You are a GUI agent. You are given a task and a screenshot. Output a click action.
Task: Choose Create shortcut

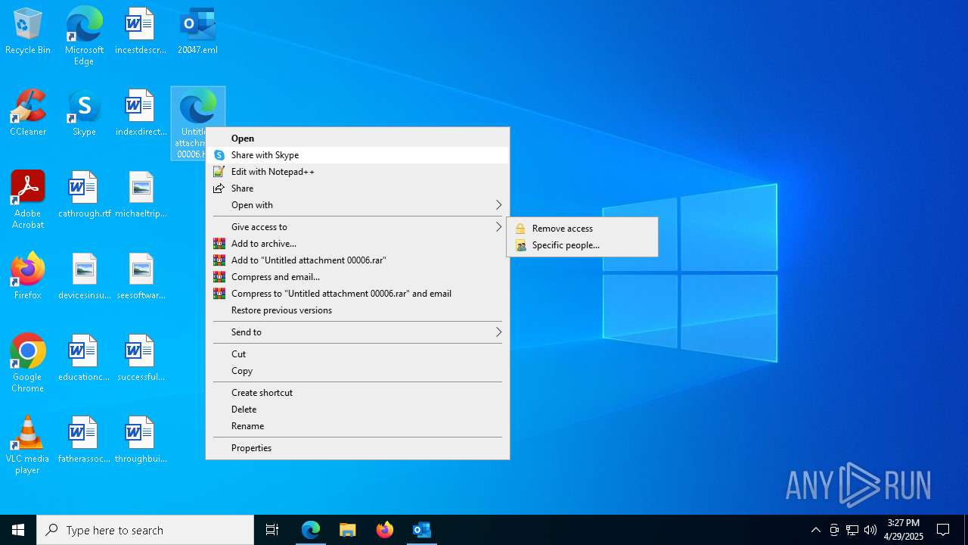(358, 393)
